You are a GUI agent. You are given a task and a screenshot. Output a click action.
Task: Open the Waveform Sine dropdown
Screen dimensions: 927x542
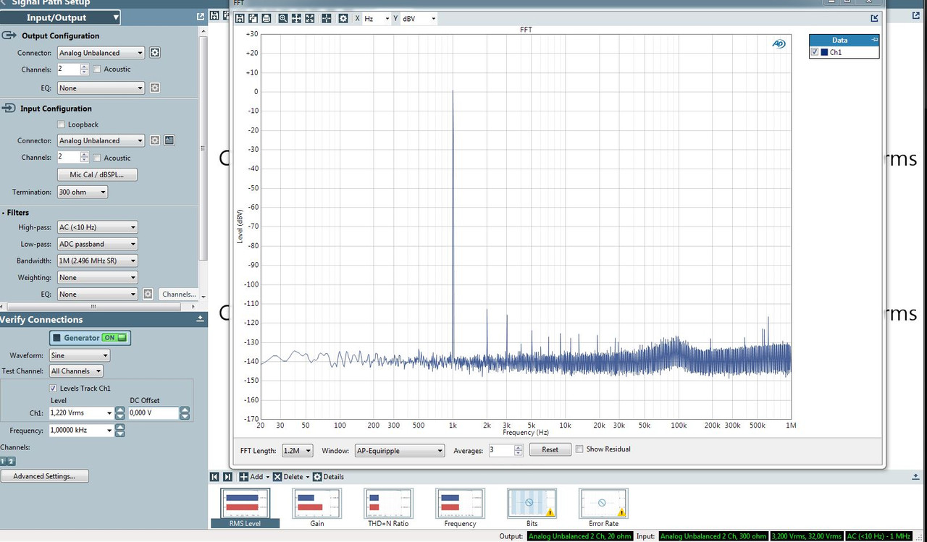click(80, 355)
